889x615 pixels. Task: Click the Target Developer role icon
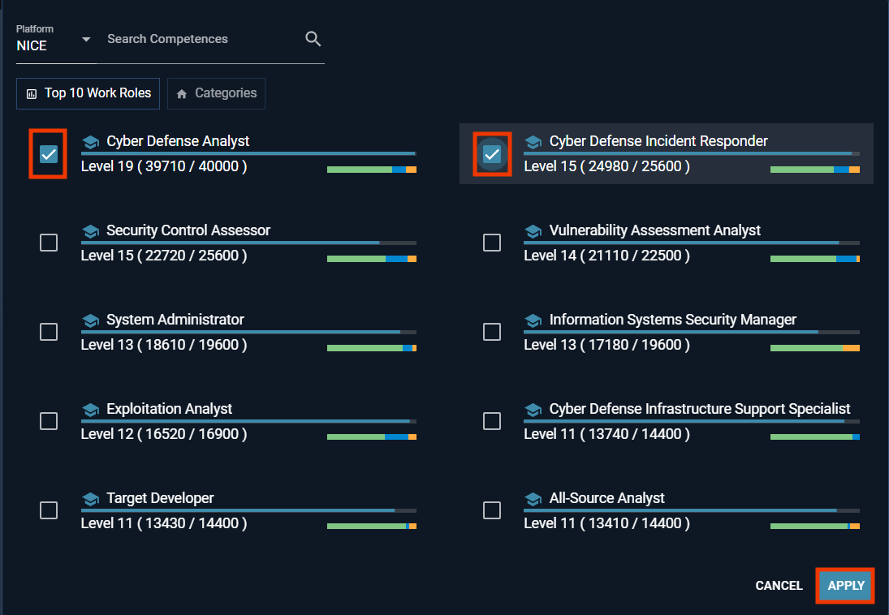[90, 497]
